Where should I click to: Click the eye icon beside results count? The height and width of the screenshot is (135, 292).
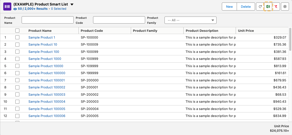pos(15,9)
